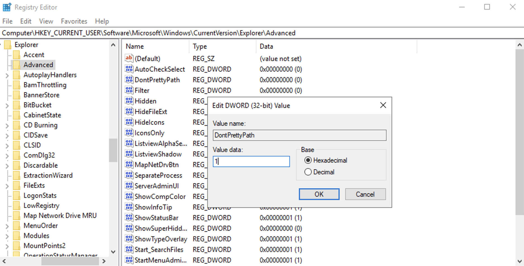Click the Explorer folder icon in tree
The height and width of the screenshot is (266, 524).
point(8,45)
